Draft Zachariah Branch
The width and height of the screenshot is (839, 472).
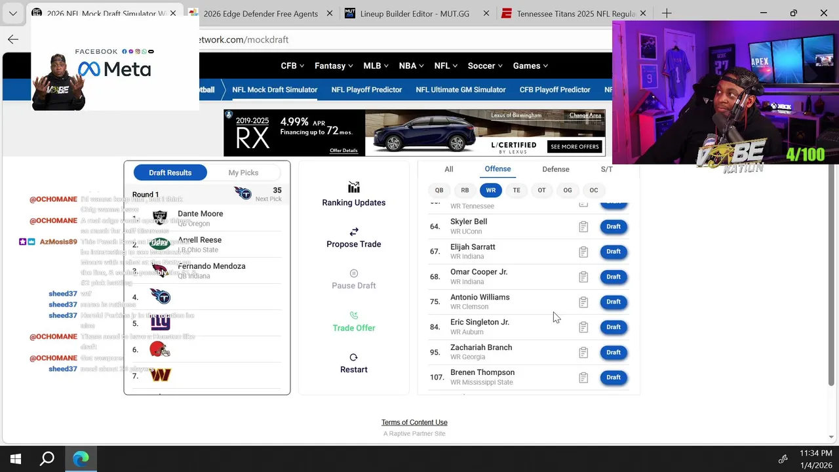tap(614, 353)
